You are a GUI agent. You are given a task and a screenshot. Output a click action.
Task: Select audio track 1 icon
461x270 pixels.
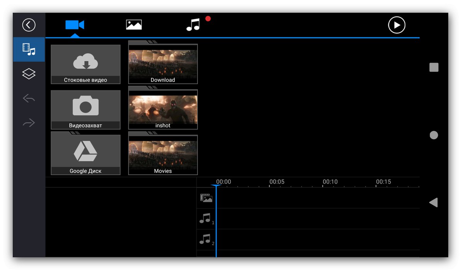click(206, 219)
